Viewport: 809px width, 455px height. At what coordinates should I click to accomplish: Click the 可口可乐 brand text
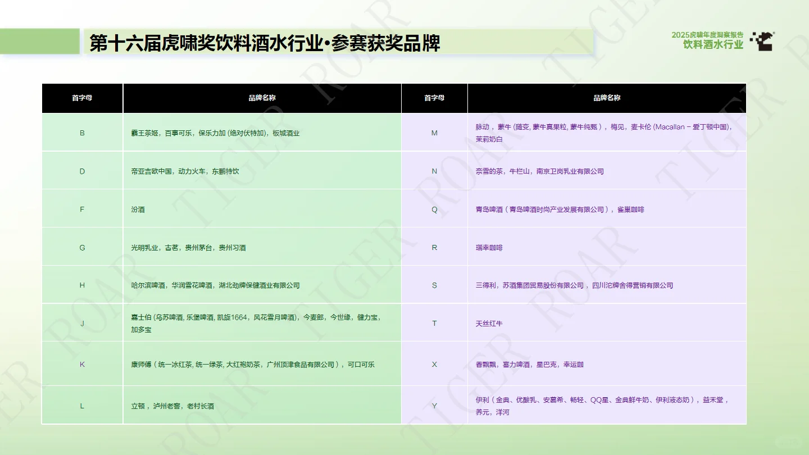(x=362, y=364)
